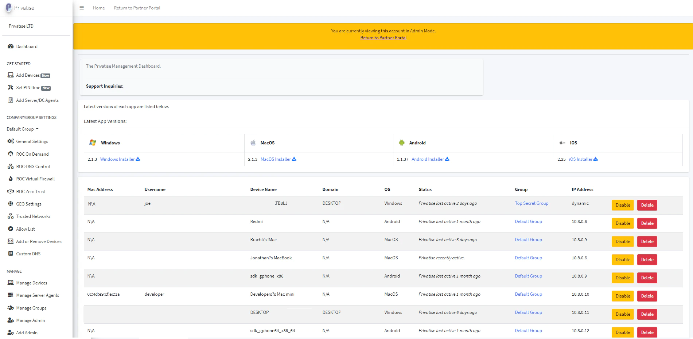Viewport: 693px width, 339px height.
Task: Click the Manage Server Agents server icon
Action: (11, 295)
